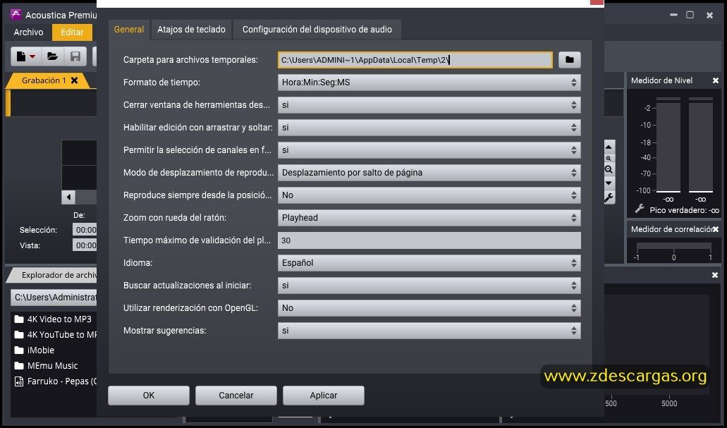Browse for temporary files folder
The height and width of the screenshot is (428, 727).
[569, 60]
